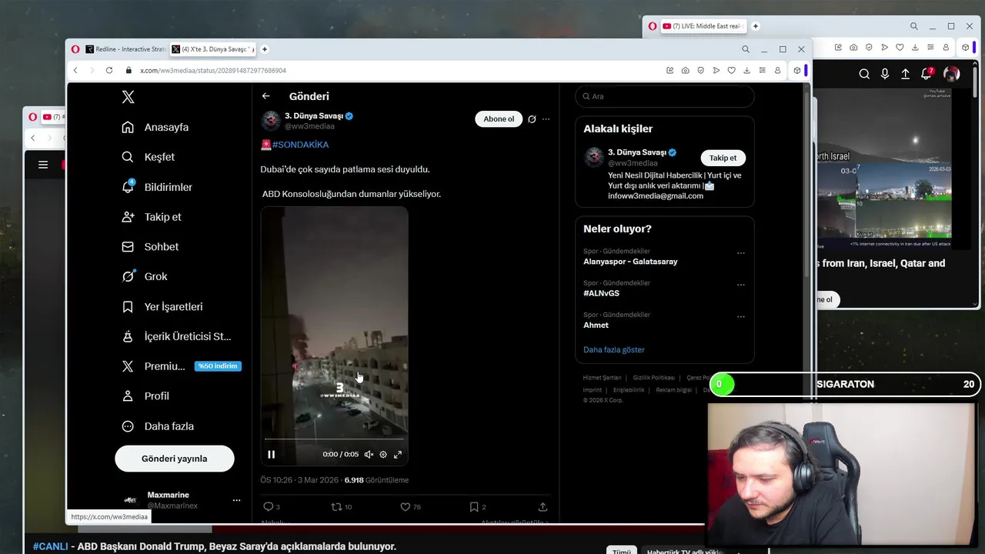The image size is (985, 554).
Task: Click tab search magnifier in front window titlebar
Action: click(x=745, y=49)
